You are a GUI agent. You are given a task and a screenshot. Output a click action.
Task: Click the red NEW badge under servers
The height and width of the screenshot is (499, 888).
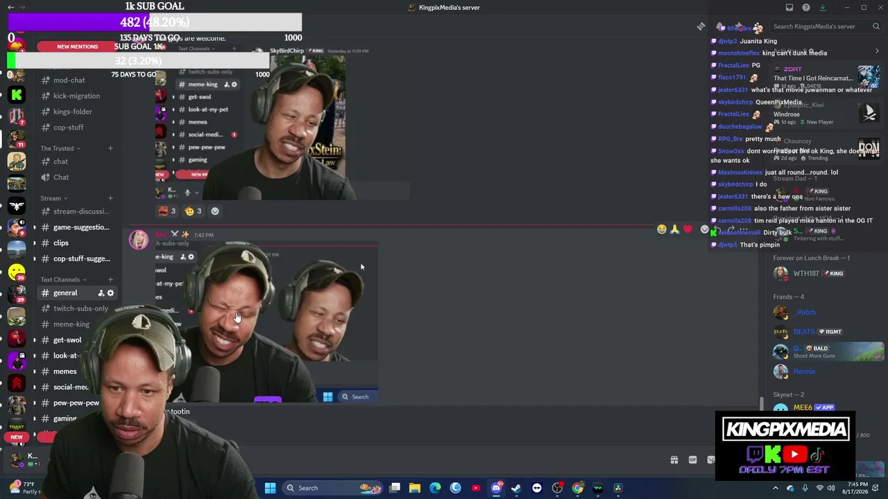17,437
